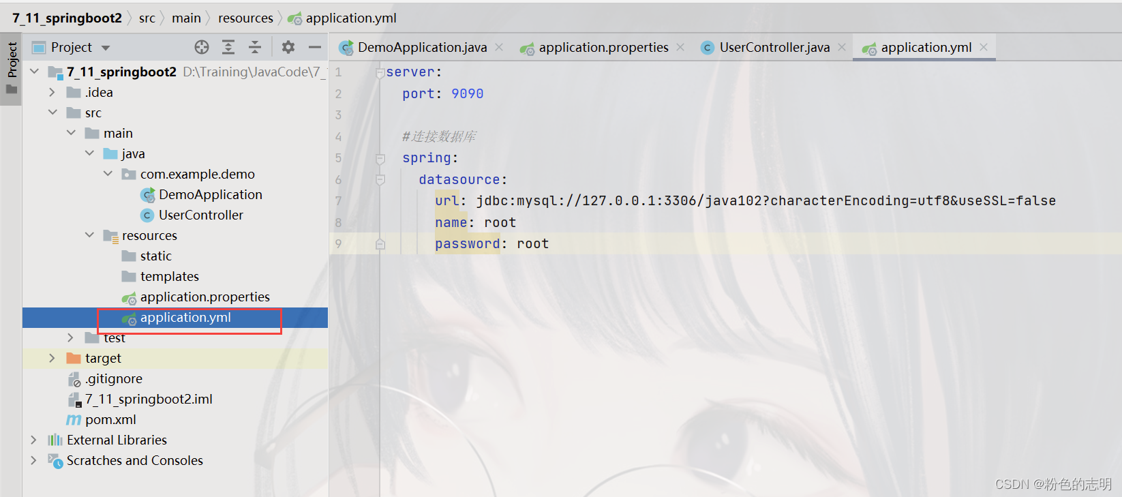Image resolution: width=1122 pixels, height=497 pixels.
Task: Click the name key on line 8
Action: [x=451, y=222]
